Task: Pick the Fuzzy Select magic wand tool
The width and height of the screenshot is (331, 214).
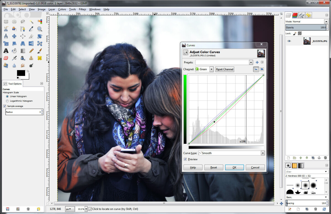Action: click(31, 21)
